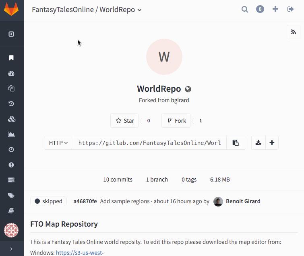Open the plus dropdown beside download button
This screenshot has height=256, width=304.
(272, 142)
